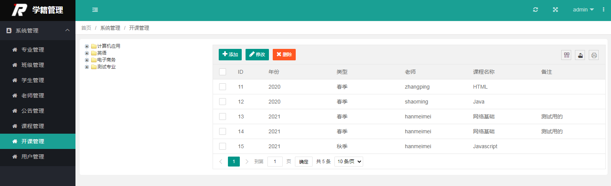The width and height of the screenshot is (611, 186).
Task: Check the row with ID 11
Action: pyautogui.click(x=223, y=87)
